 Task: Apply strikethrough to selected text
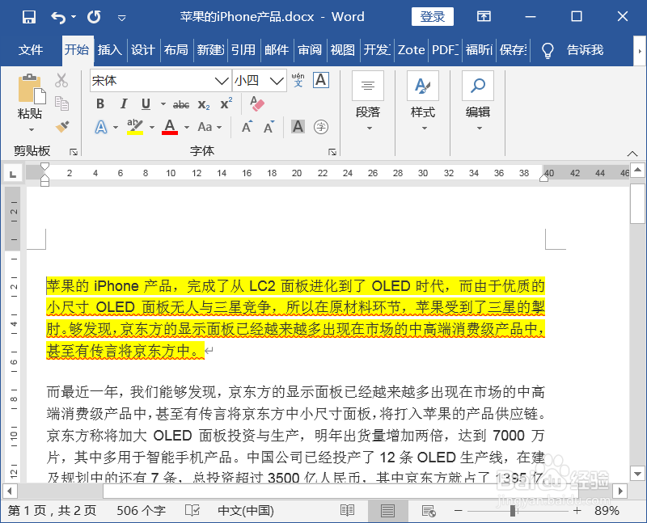[181, 103]
